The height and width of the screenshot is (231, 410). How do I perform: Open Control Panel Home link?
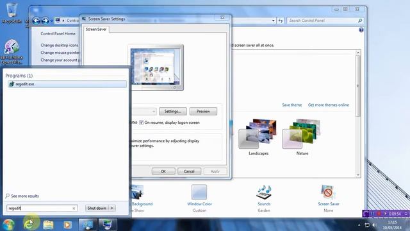pos(58,33)
